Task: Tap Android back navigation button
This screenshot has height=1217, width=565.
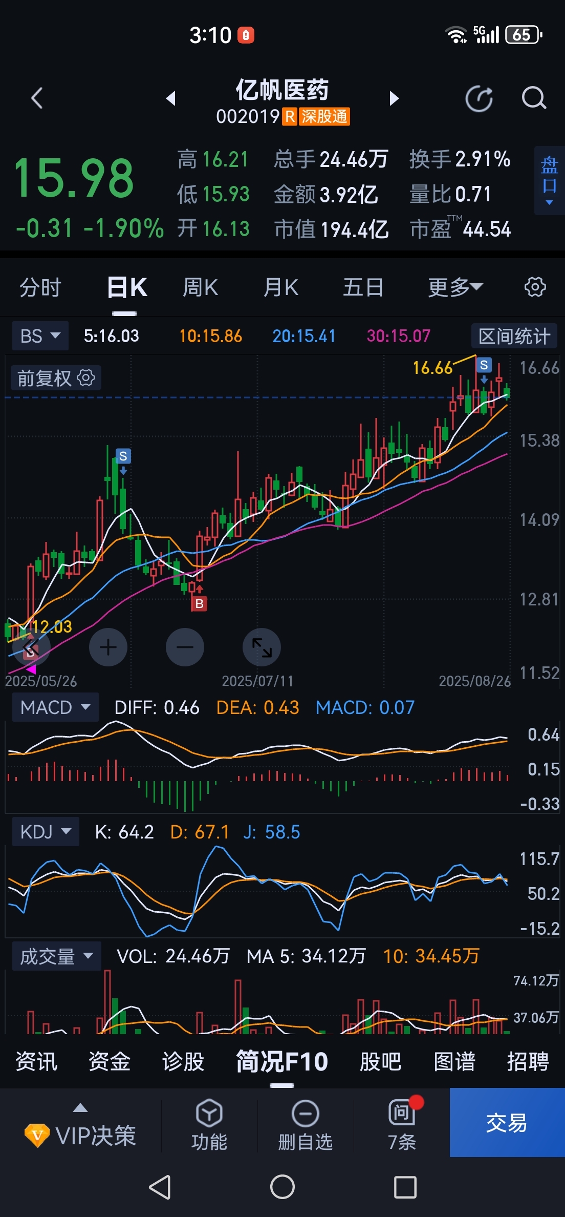Action: (x=160, y=1187)
